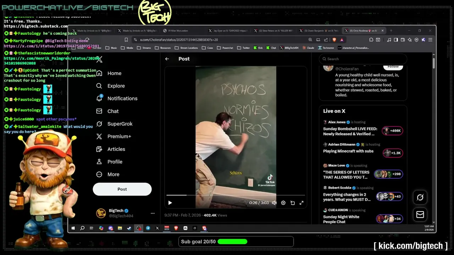Open the @BigTech404 bookmark
Image resolution: width=454 pixels, height=255 pixels.
coord(289,48)
